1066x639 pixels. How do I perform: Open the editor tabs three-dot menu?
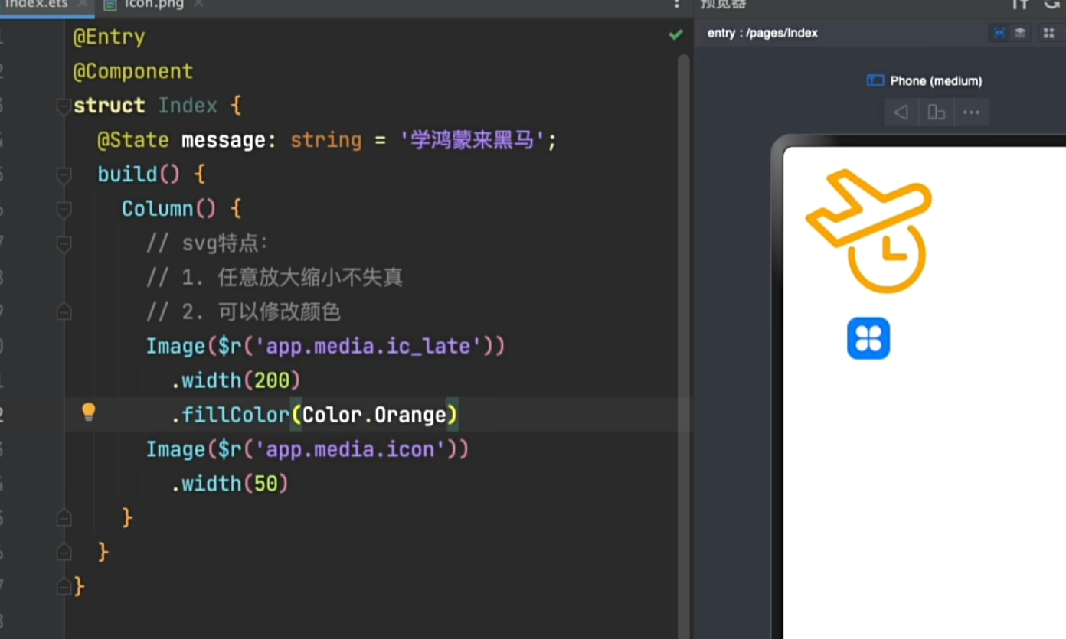pos(676,5)
